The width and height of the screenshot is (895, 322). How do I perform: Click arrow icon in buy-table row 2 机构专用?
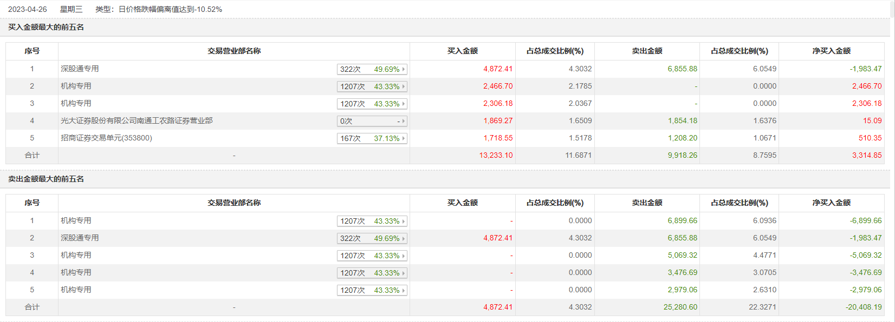(404, 86)
